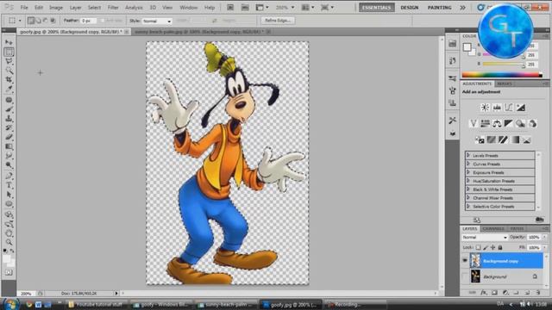Open the marquee Style dropdown

click(156, 21)
